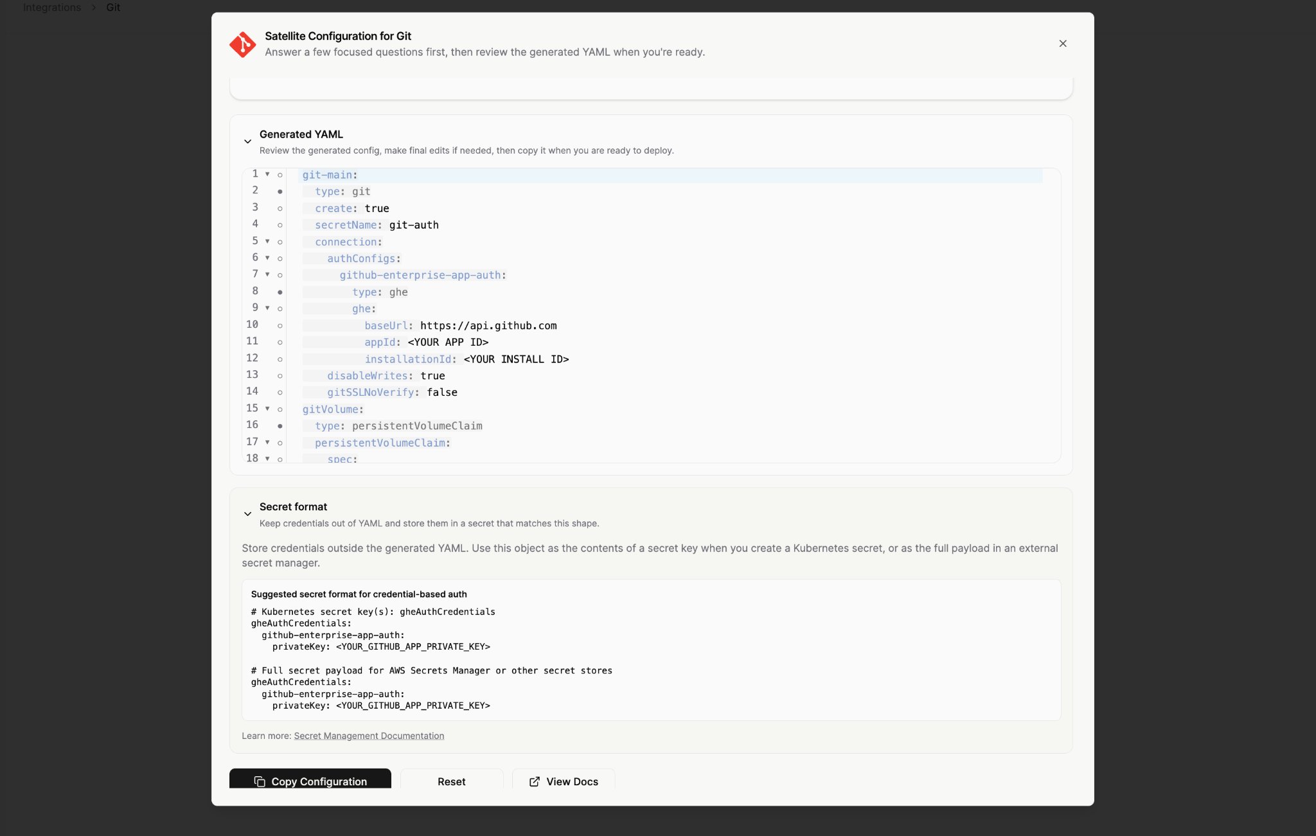
Task: Click the gutter marker on line 13
Action: [x=280, y=376]
